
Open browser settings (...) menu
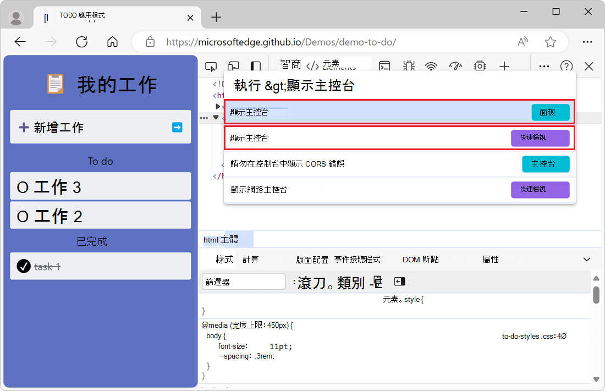tap(587, 42)
